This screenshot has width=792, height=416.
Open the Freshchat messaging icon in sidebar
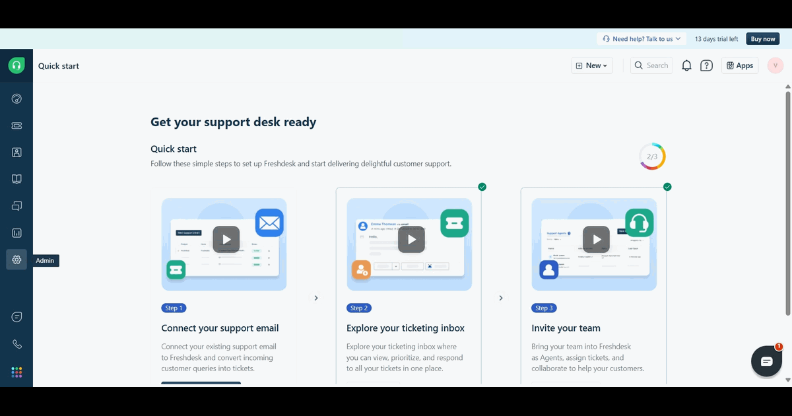pos(16,317)
